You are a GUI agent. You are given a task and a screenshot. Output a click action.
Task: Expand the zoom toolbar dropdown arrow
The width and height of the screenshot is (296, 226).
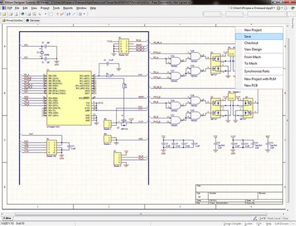[46, 14]
